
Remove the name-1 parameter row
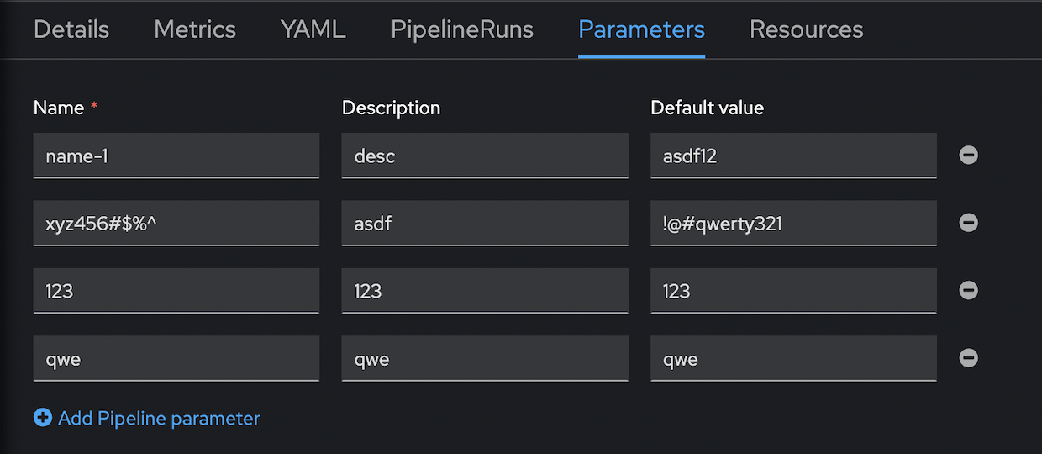968,156
